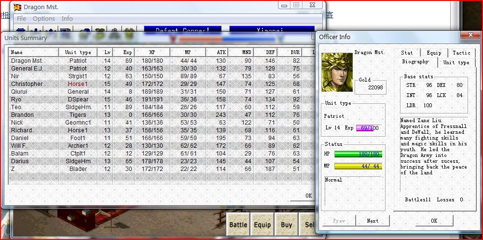Open the File menu
Viewport: 483px width, 240px height.
pos(21,18)
